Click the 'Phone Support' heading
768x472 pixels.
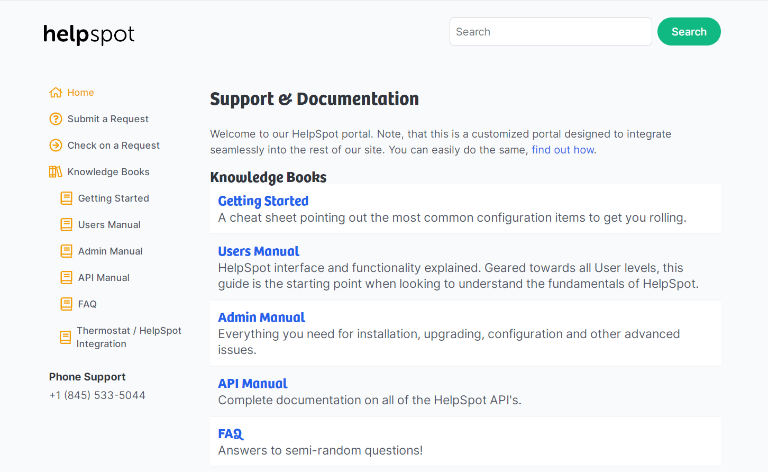click(87, 377)
